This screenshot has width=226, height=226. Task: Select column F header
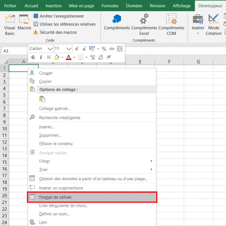pos(169,62)
